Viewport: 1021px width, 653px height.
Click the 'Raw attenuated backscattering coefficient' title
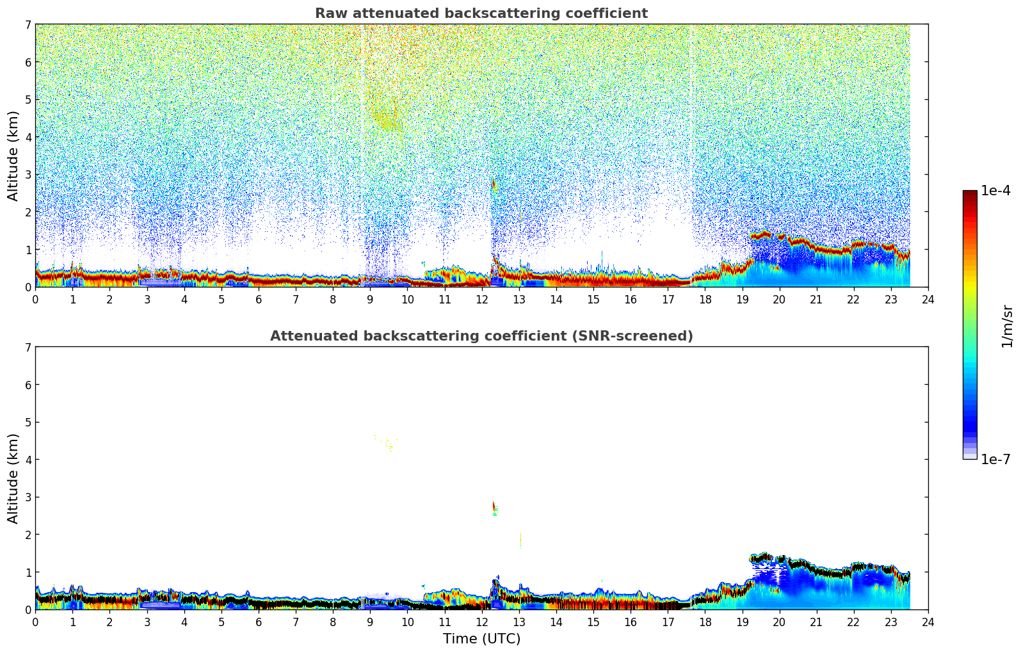point(481,13)
